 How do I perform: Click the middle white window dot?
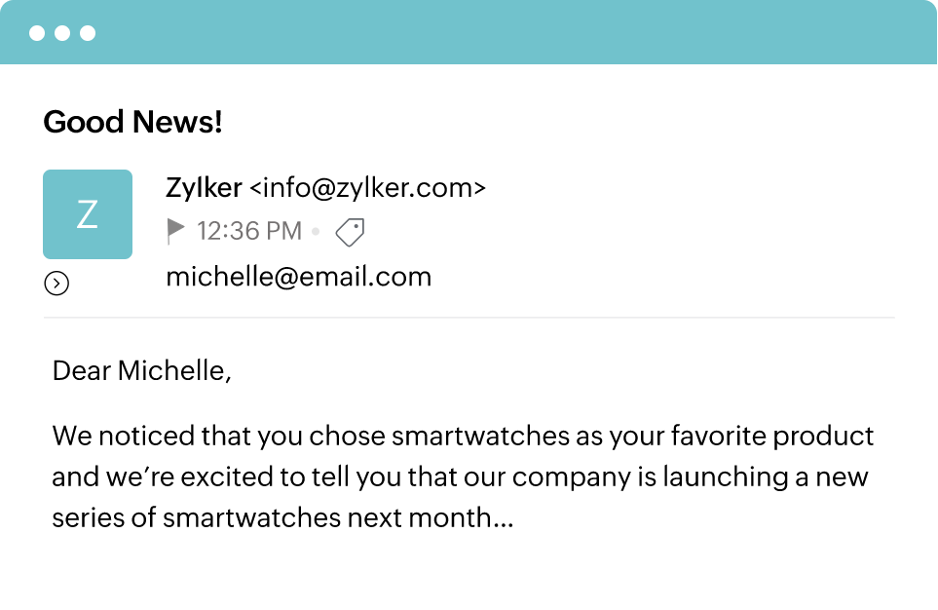(62, 33)
